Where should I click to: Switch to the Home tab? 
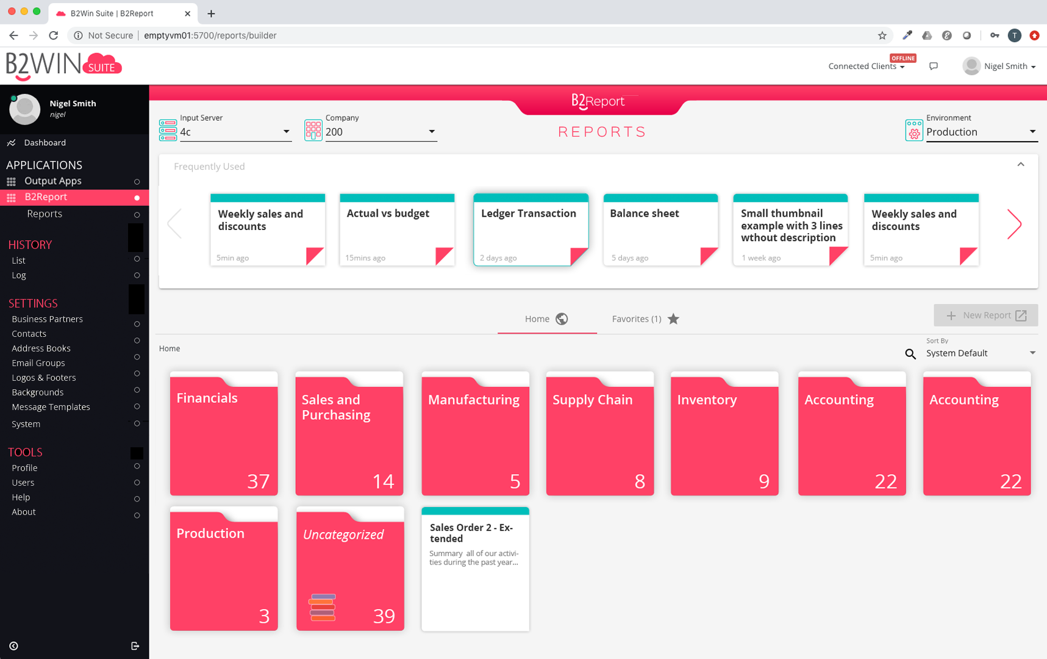[x=546, y=319]
